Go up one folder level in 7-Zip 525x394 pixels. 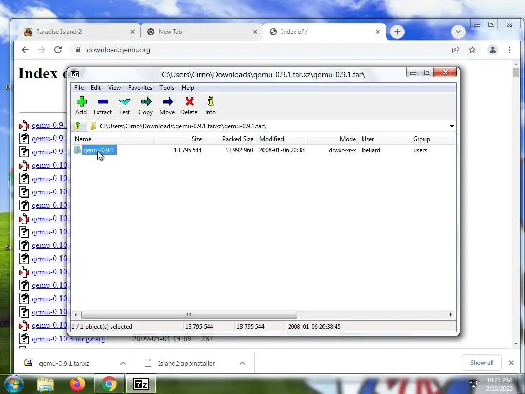coord(78,126)
